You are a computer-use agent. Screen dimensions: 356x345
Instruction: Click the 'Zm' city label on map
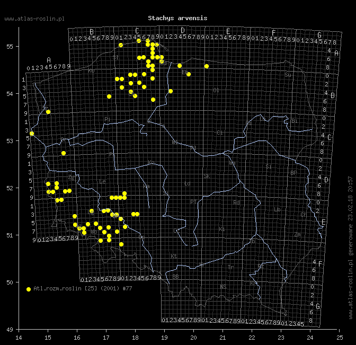pos(298,235)
